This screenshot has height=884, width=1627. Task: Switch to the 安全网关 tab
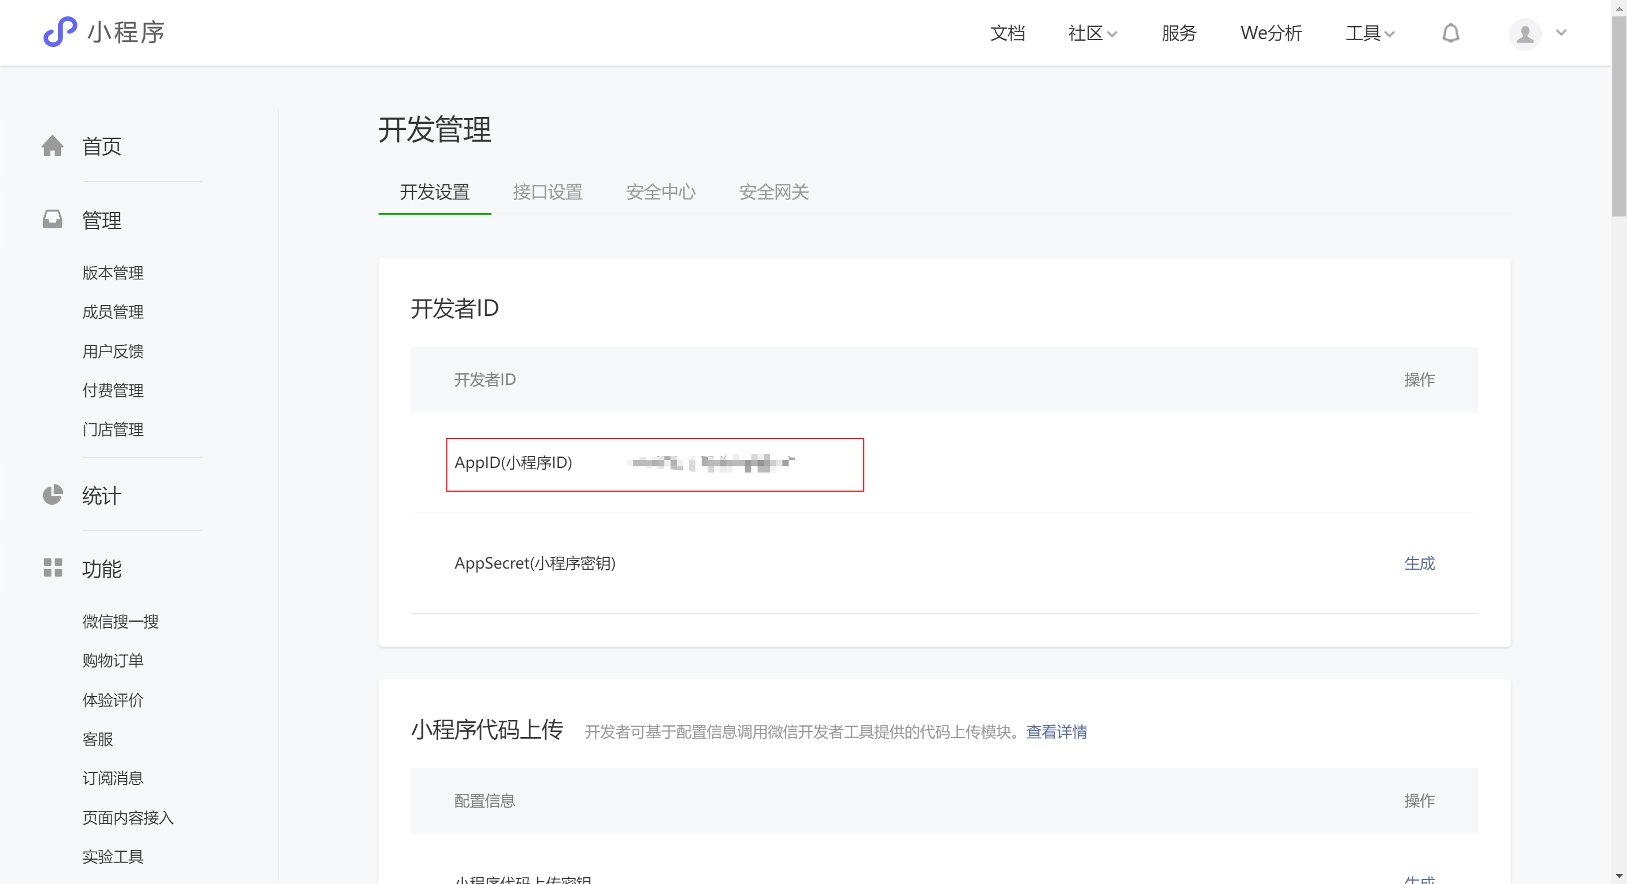[x=774, y=192]
